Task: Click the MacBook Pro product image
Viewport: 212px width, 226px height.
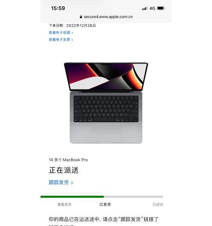Action: click(x=106, y=103)
